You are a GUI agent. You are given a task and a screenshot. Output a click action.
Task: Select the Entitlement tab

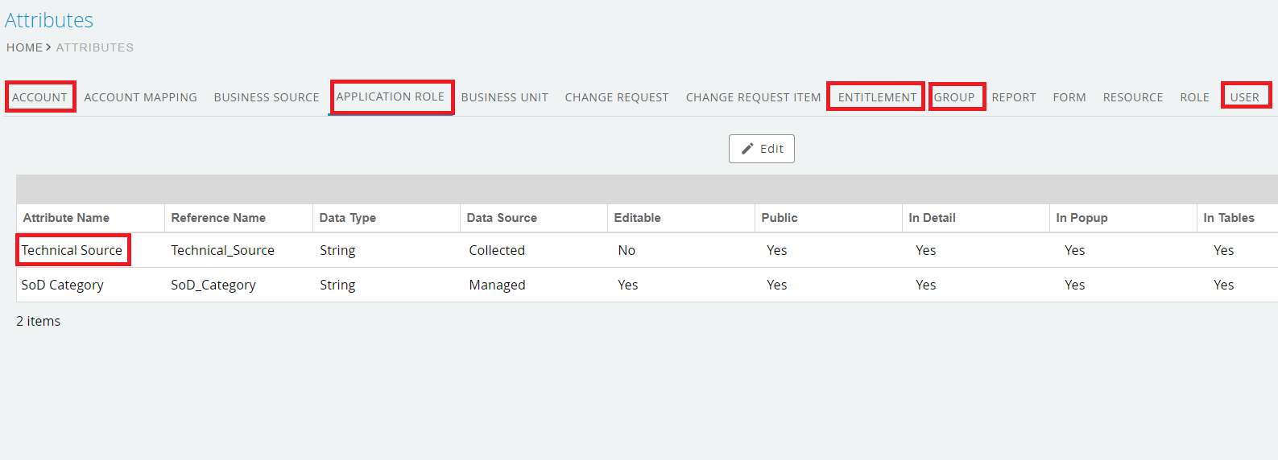pyautogui.click(x=877, y=97)
